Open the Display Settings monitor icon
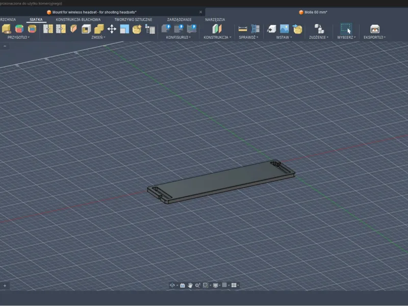 [215, 286]
